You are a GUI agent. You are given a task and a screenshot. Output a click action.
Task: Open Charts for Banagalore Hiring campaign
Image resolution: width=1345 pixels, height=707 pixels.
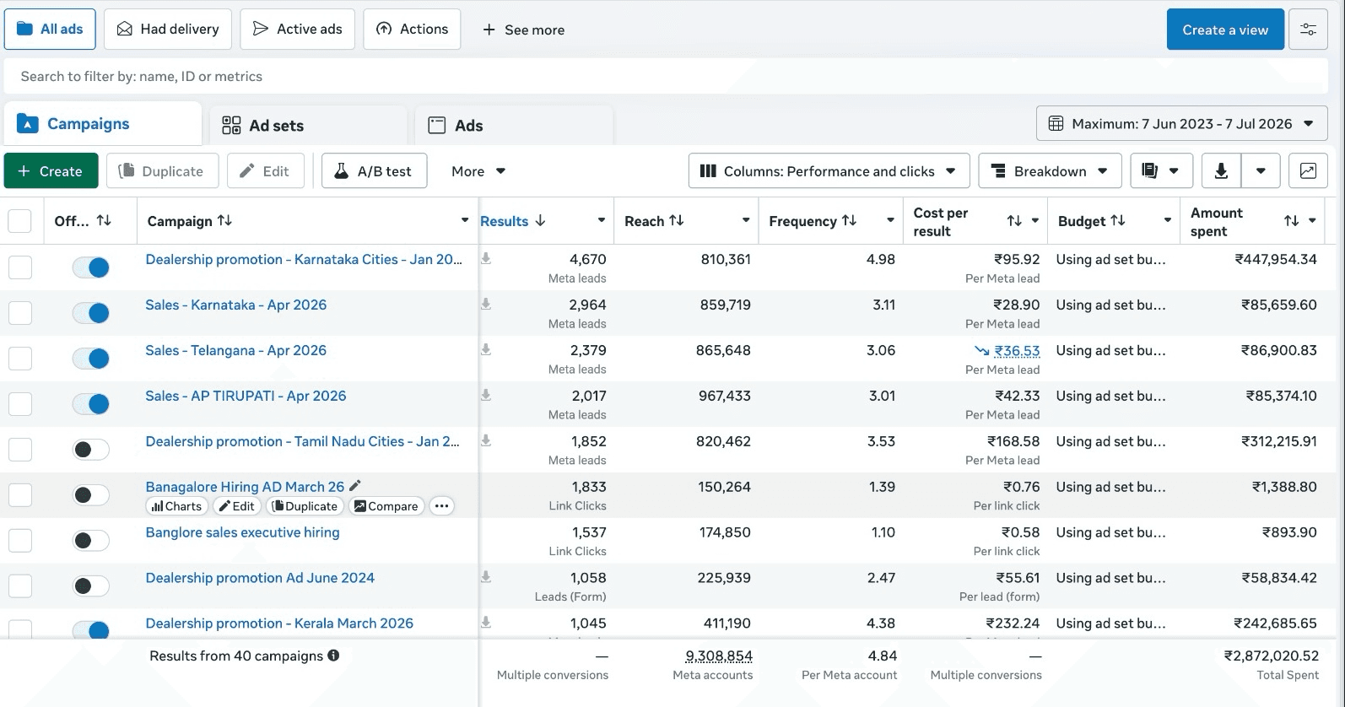[x=176, y=506]
